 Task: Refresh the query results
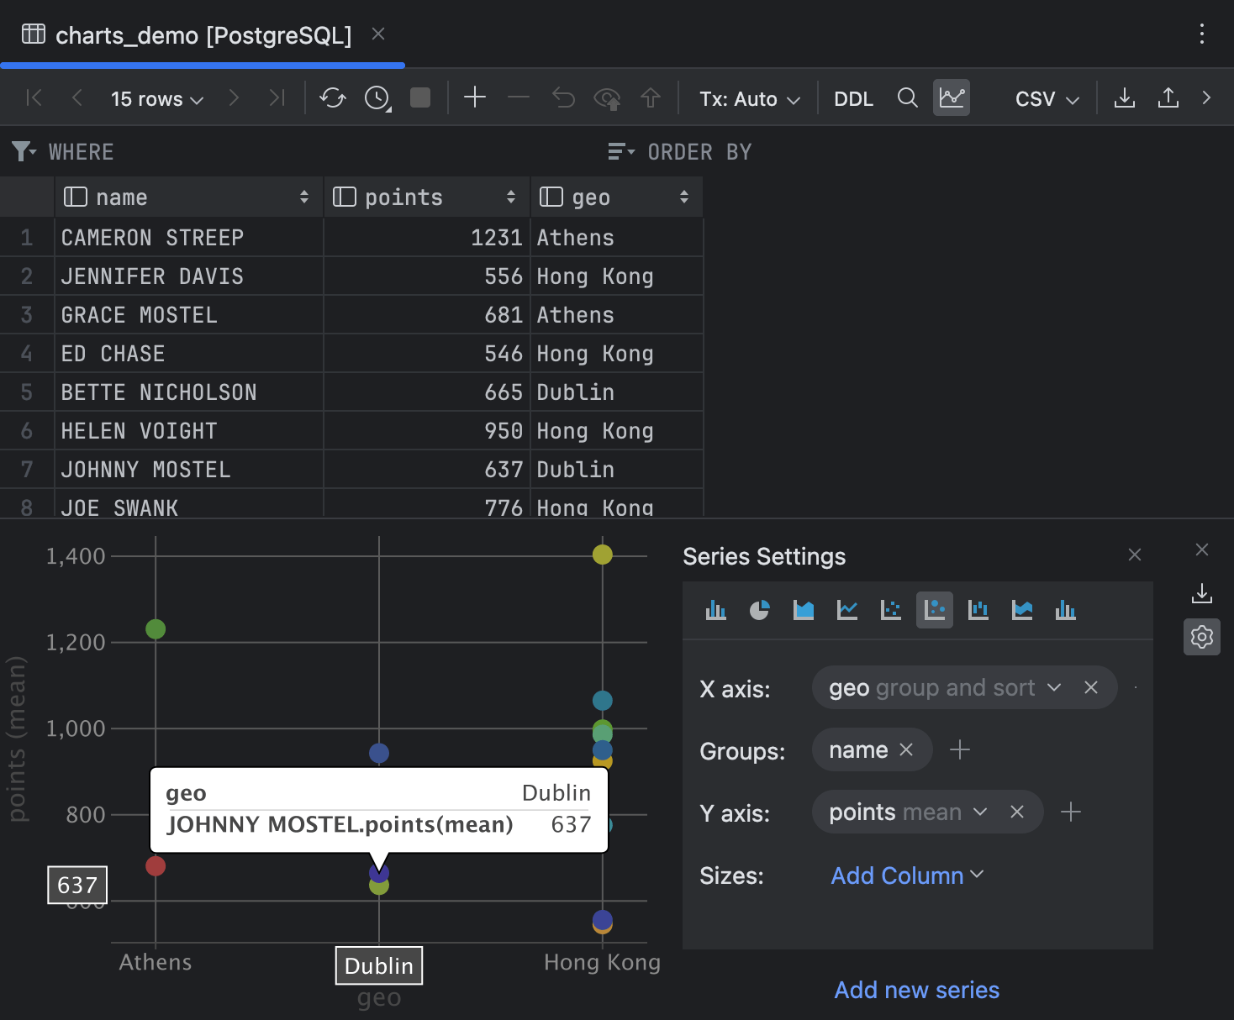(x=333, y=97)
